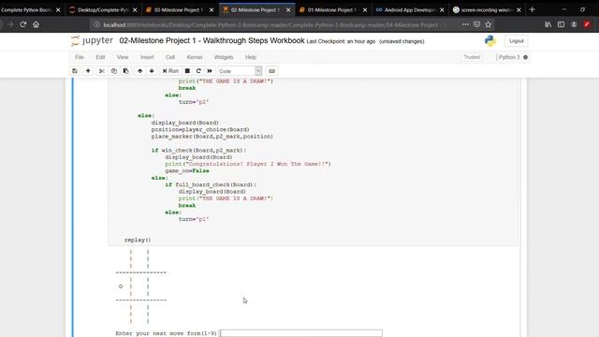Open the Edit menu
This screenshot has height=337, width=599.
click(100, 57)
